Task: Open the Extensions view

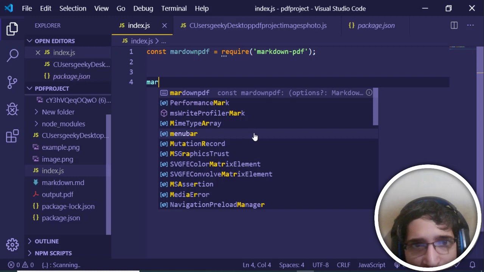Action: 12,136
